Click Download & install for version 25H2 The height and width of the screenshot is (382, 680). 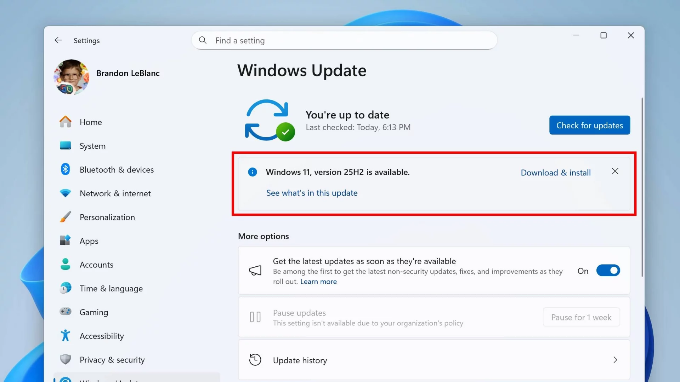point(555,173)
